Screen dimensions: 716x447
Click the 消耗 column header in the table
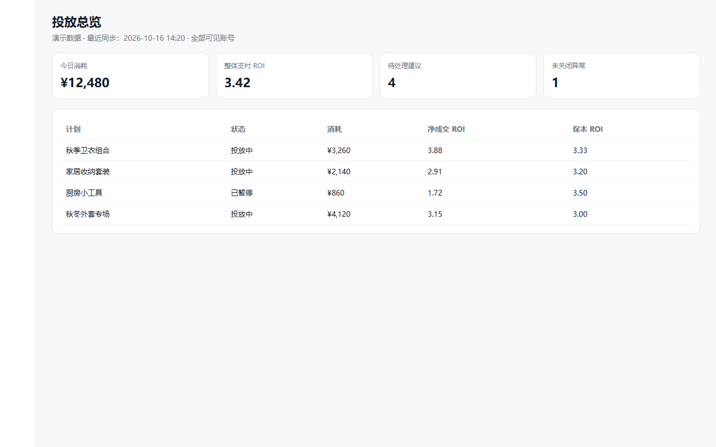tap(335, 129)
